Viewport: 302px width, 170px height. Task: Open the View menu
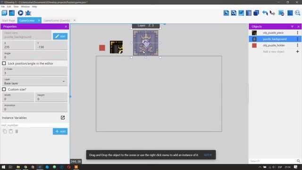[16, 7]
